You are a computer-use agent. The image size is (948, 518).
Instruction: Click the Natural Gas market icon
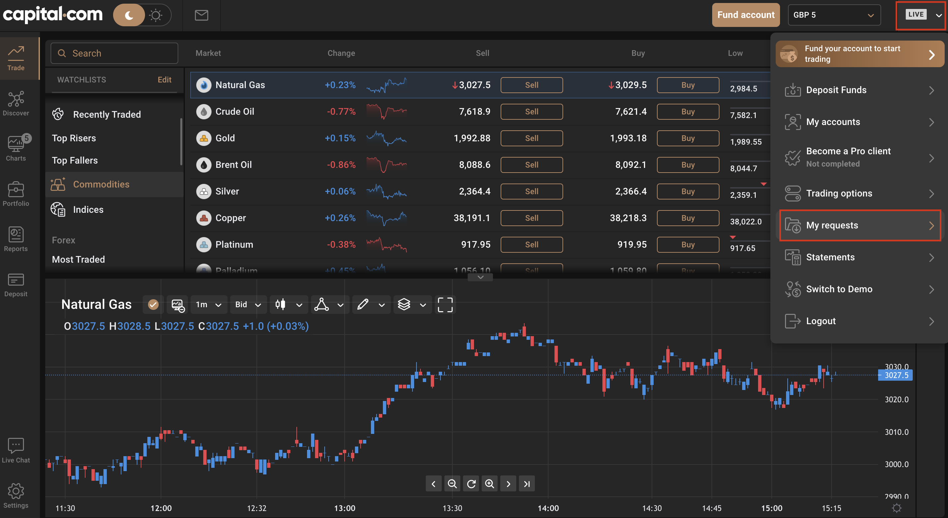204,85
